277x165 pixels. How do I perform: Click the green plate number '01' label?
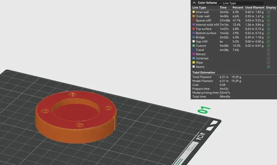204,110
